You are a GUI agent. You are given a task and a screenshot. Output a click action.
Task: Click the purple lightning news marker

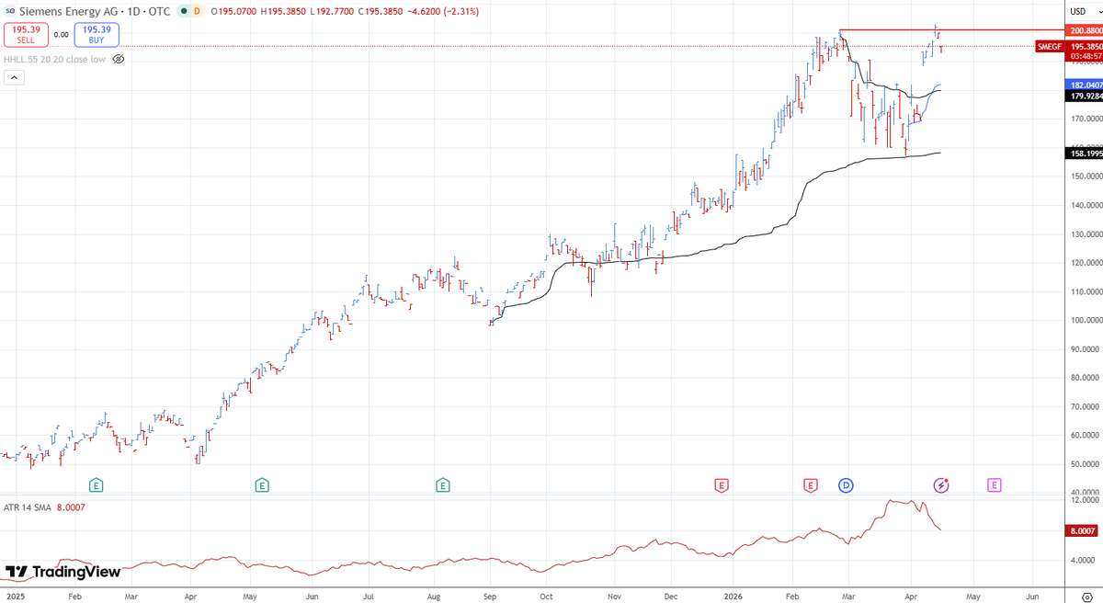[941, 484]
